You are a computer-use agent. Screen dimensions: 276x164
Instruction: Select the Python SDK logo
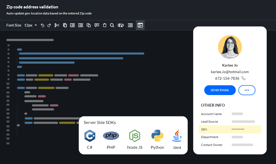click(x=157, y=136)
